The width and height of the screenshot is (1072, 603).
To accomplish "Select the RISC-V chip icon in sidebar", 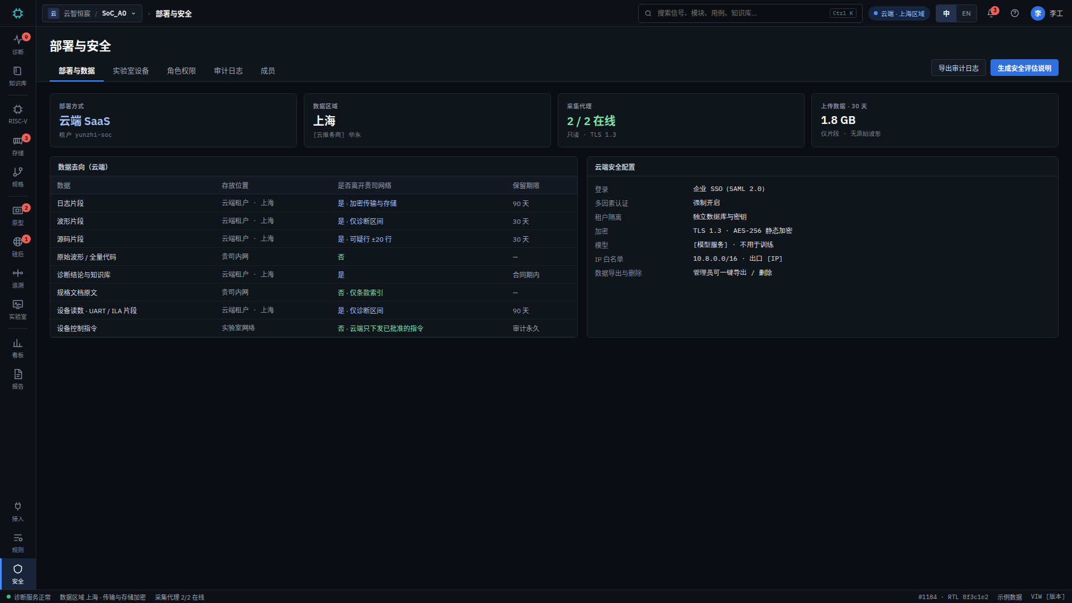I will coord(18,114).
